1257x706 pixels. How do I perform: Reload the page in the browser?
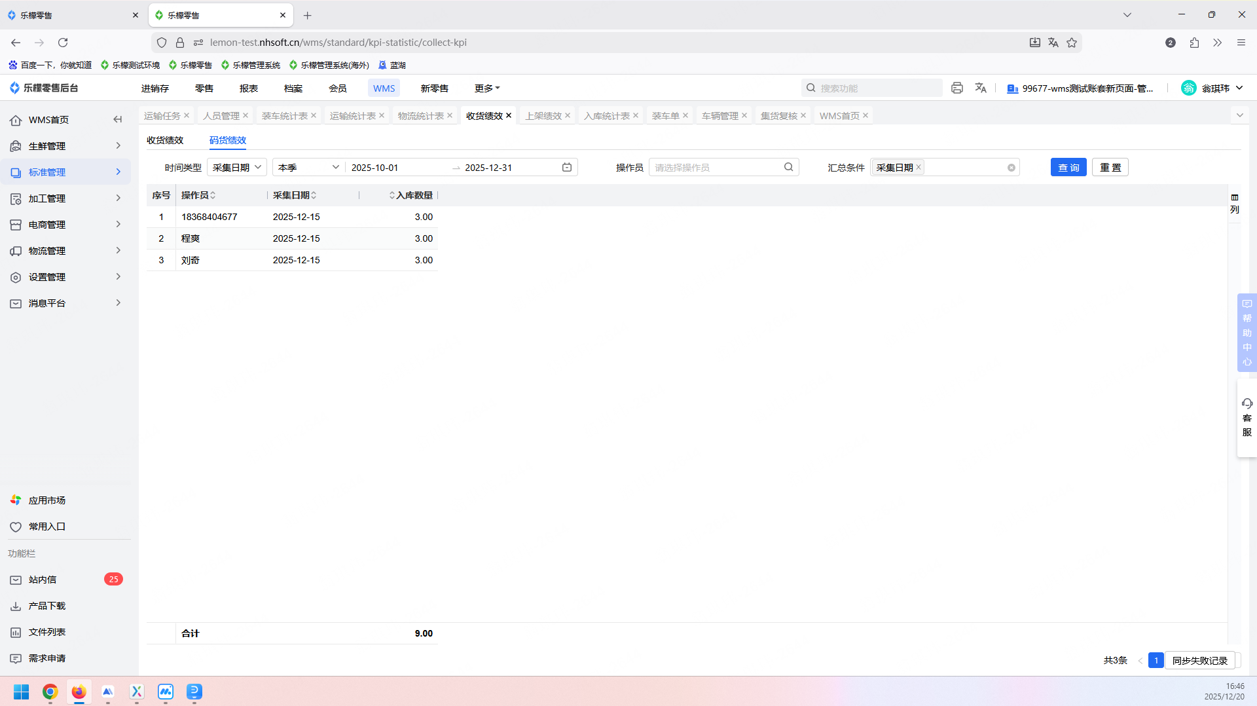[x=63, y=43]
